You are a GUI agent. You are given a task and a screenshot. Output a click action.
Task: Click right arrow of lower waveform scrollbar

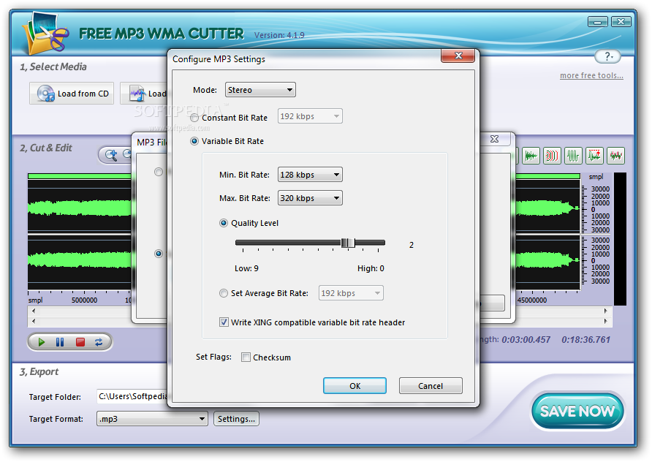[x=605, y=321]
